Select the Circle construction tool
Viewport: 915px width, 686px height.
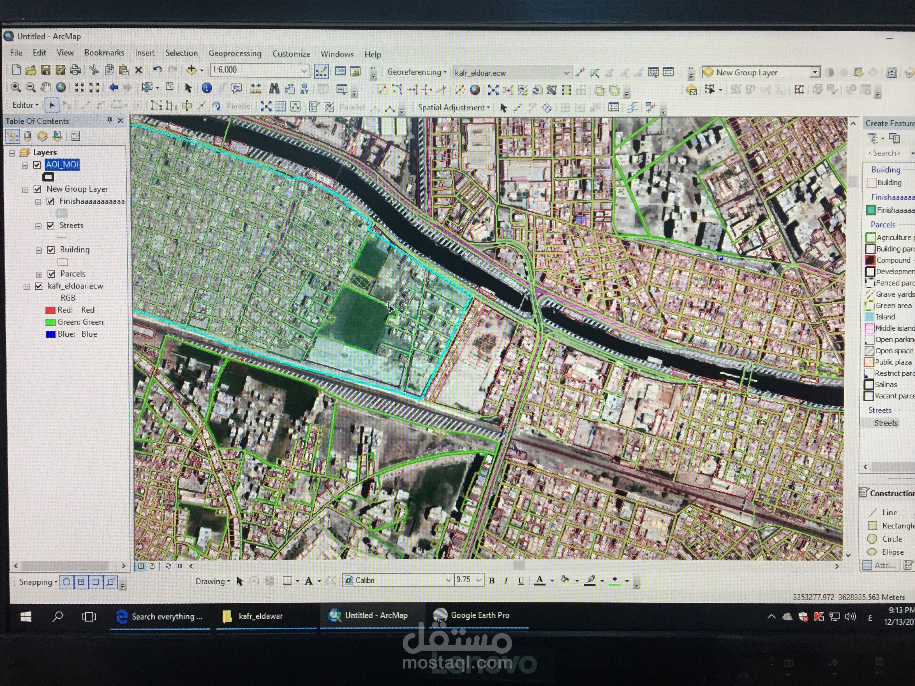(x=885, y=539)
